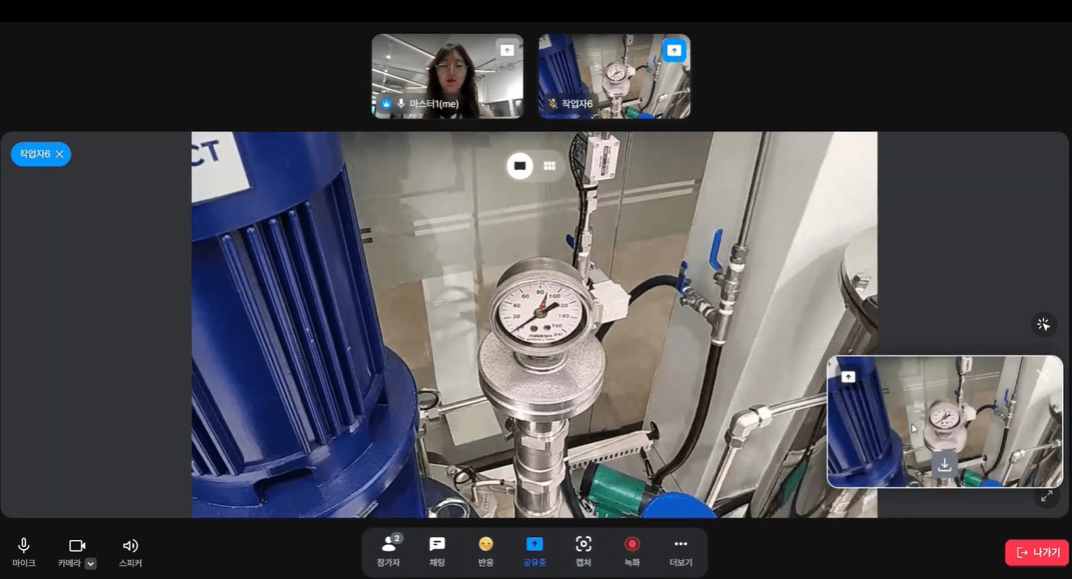Click the muted mic icon beside 작업자6
The height and width of the screenshot is (579, 1072).
click(553, 104)
